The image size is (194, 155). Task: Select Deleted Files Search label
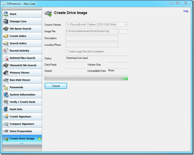pos(22,58)
